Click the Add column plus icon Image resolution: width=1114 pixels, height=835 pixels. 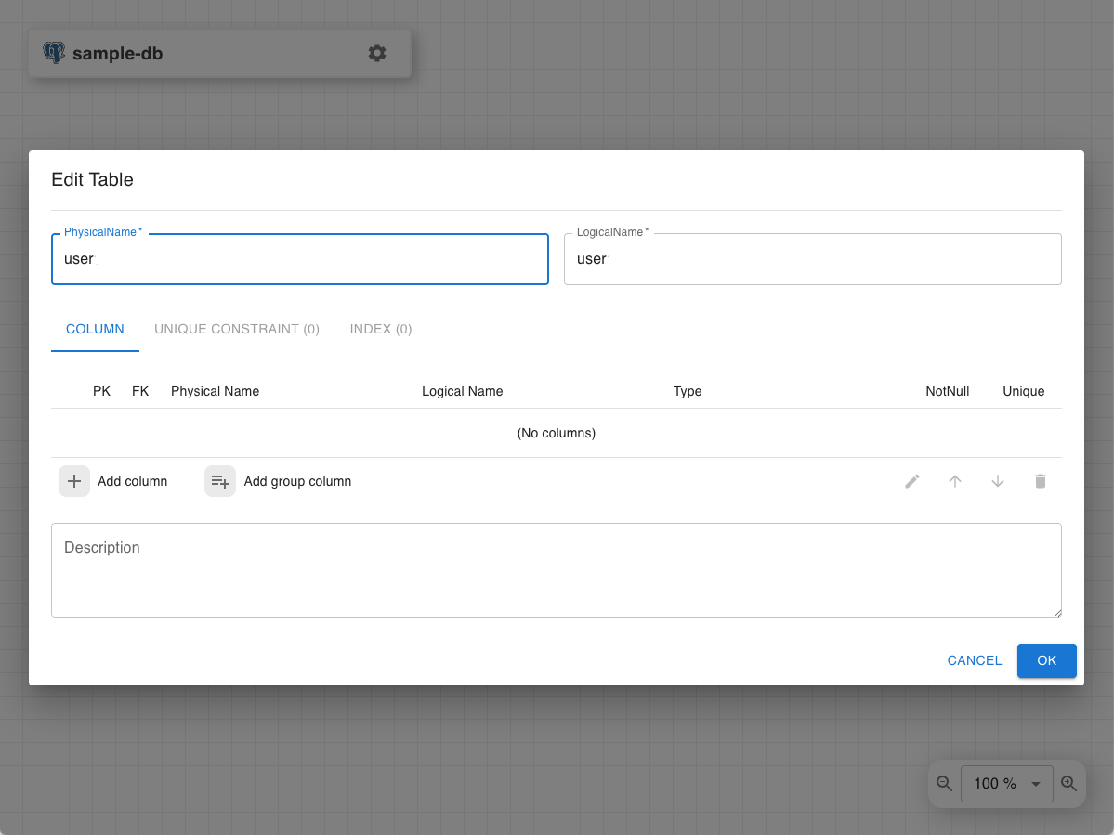pyautogui.click(x=74, y=481)
